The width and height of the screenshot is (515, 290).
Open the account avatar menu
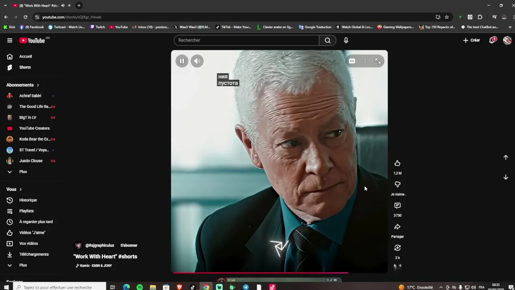click(x=507, y=40)
